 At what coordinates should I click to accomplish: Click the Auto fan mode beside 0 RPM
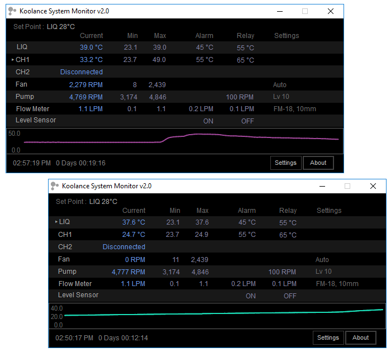coord(322,260)
